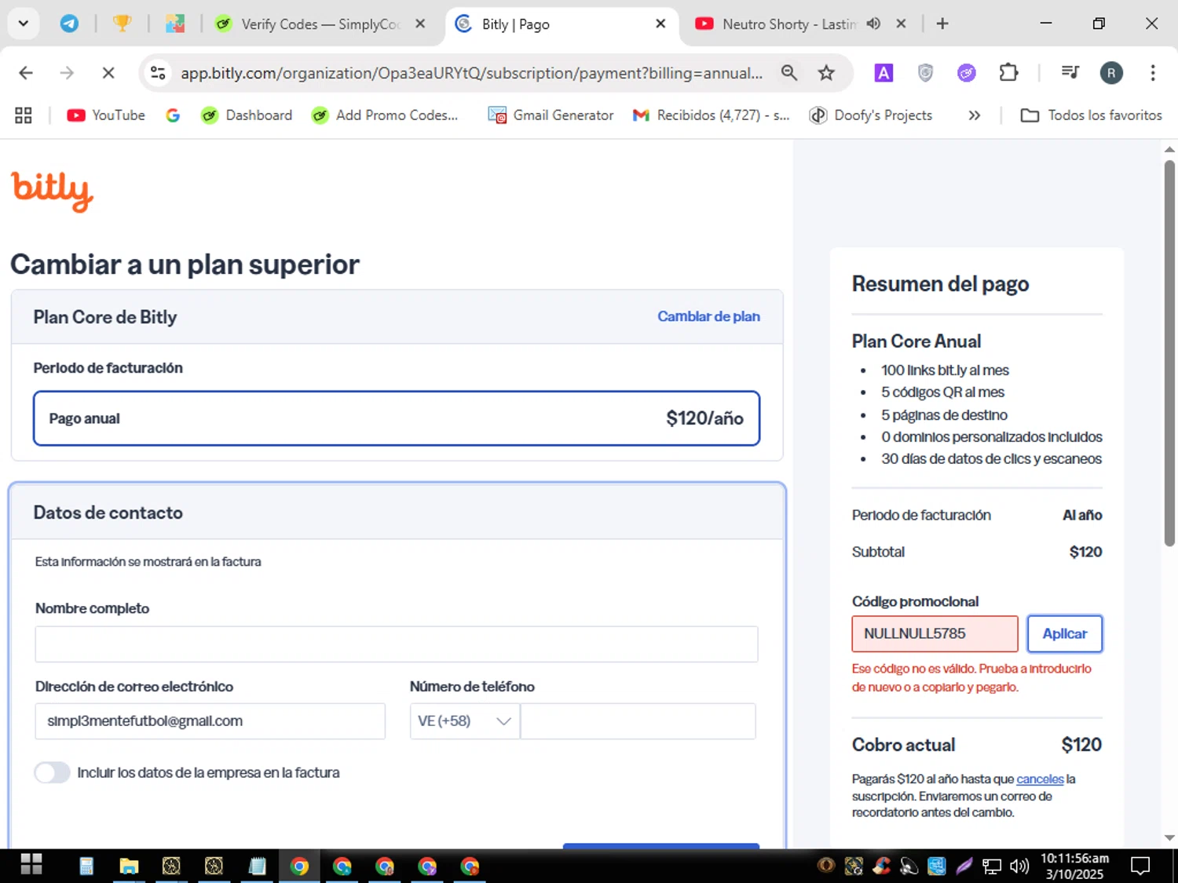
Task: Open Calculator from the taskbar
Action: (86, 866)
